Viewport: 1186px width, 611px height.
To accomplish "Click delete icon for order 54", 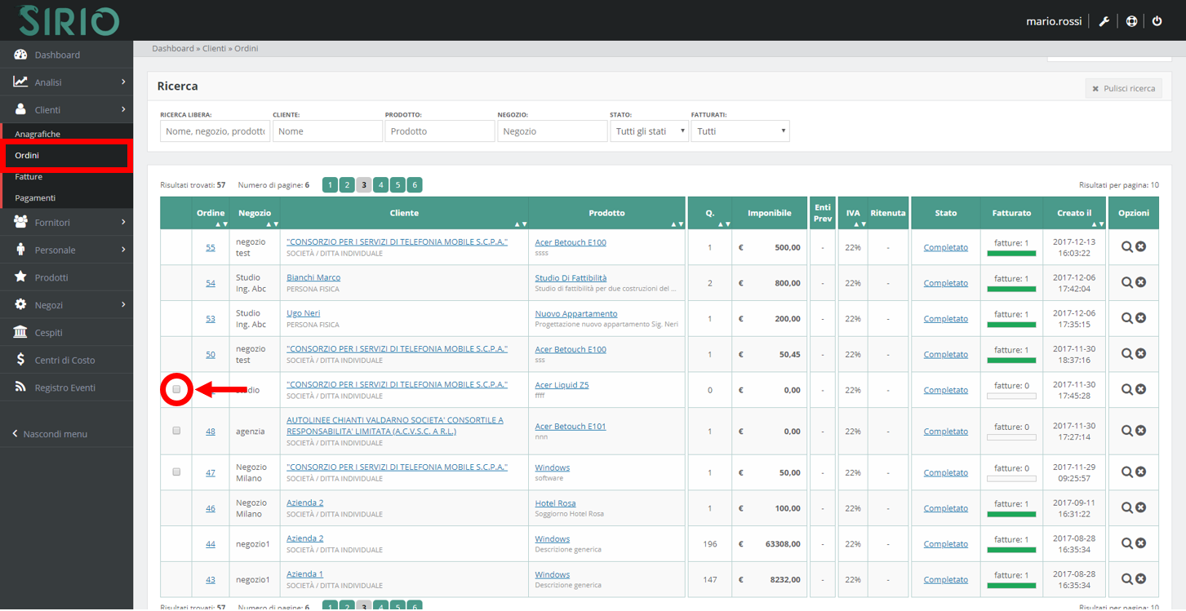I will pyautogui.click(x=1141, y=282).
